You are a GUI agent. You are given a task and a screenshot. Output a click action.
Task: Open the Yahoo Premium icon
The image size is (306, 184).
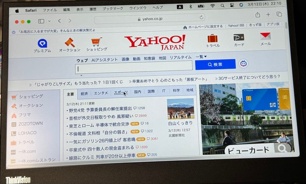42,43
